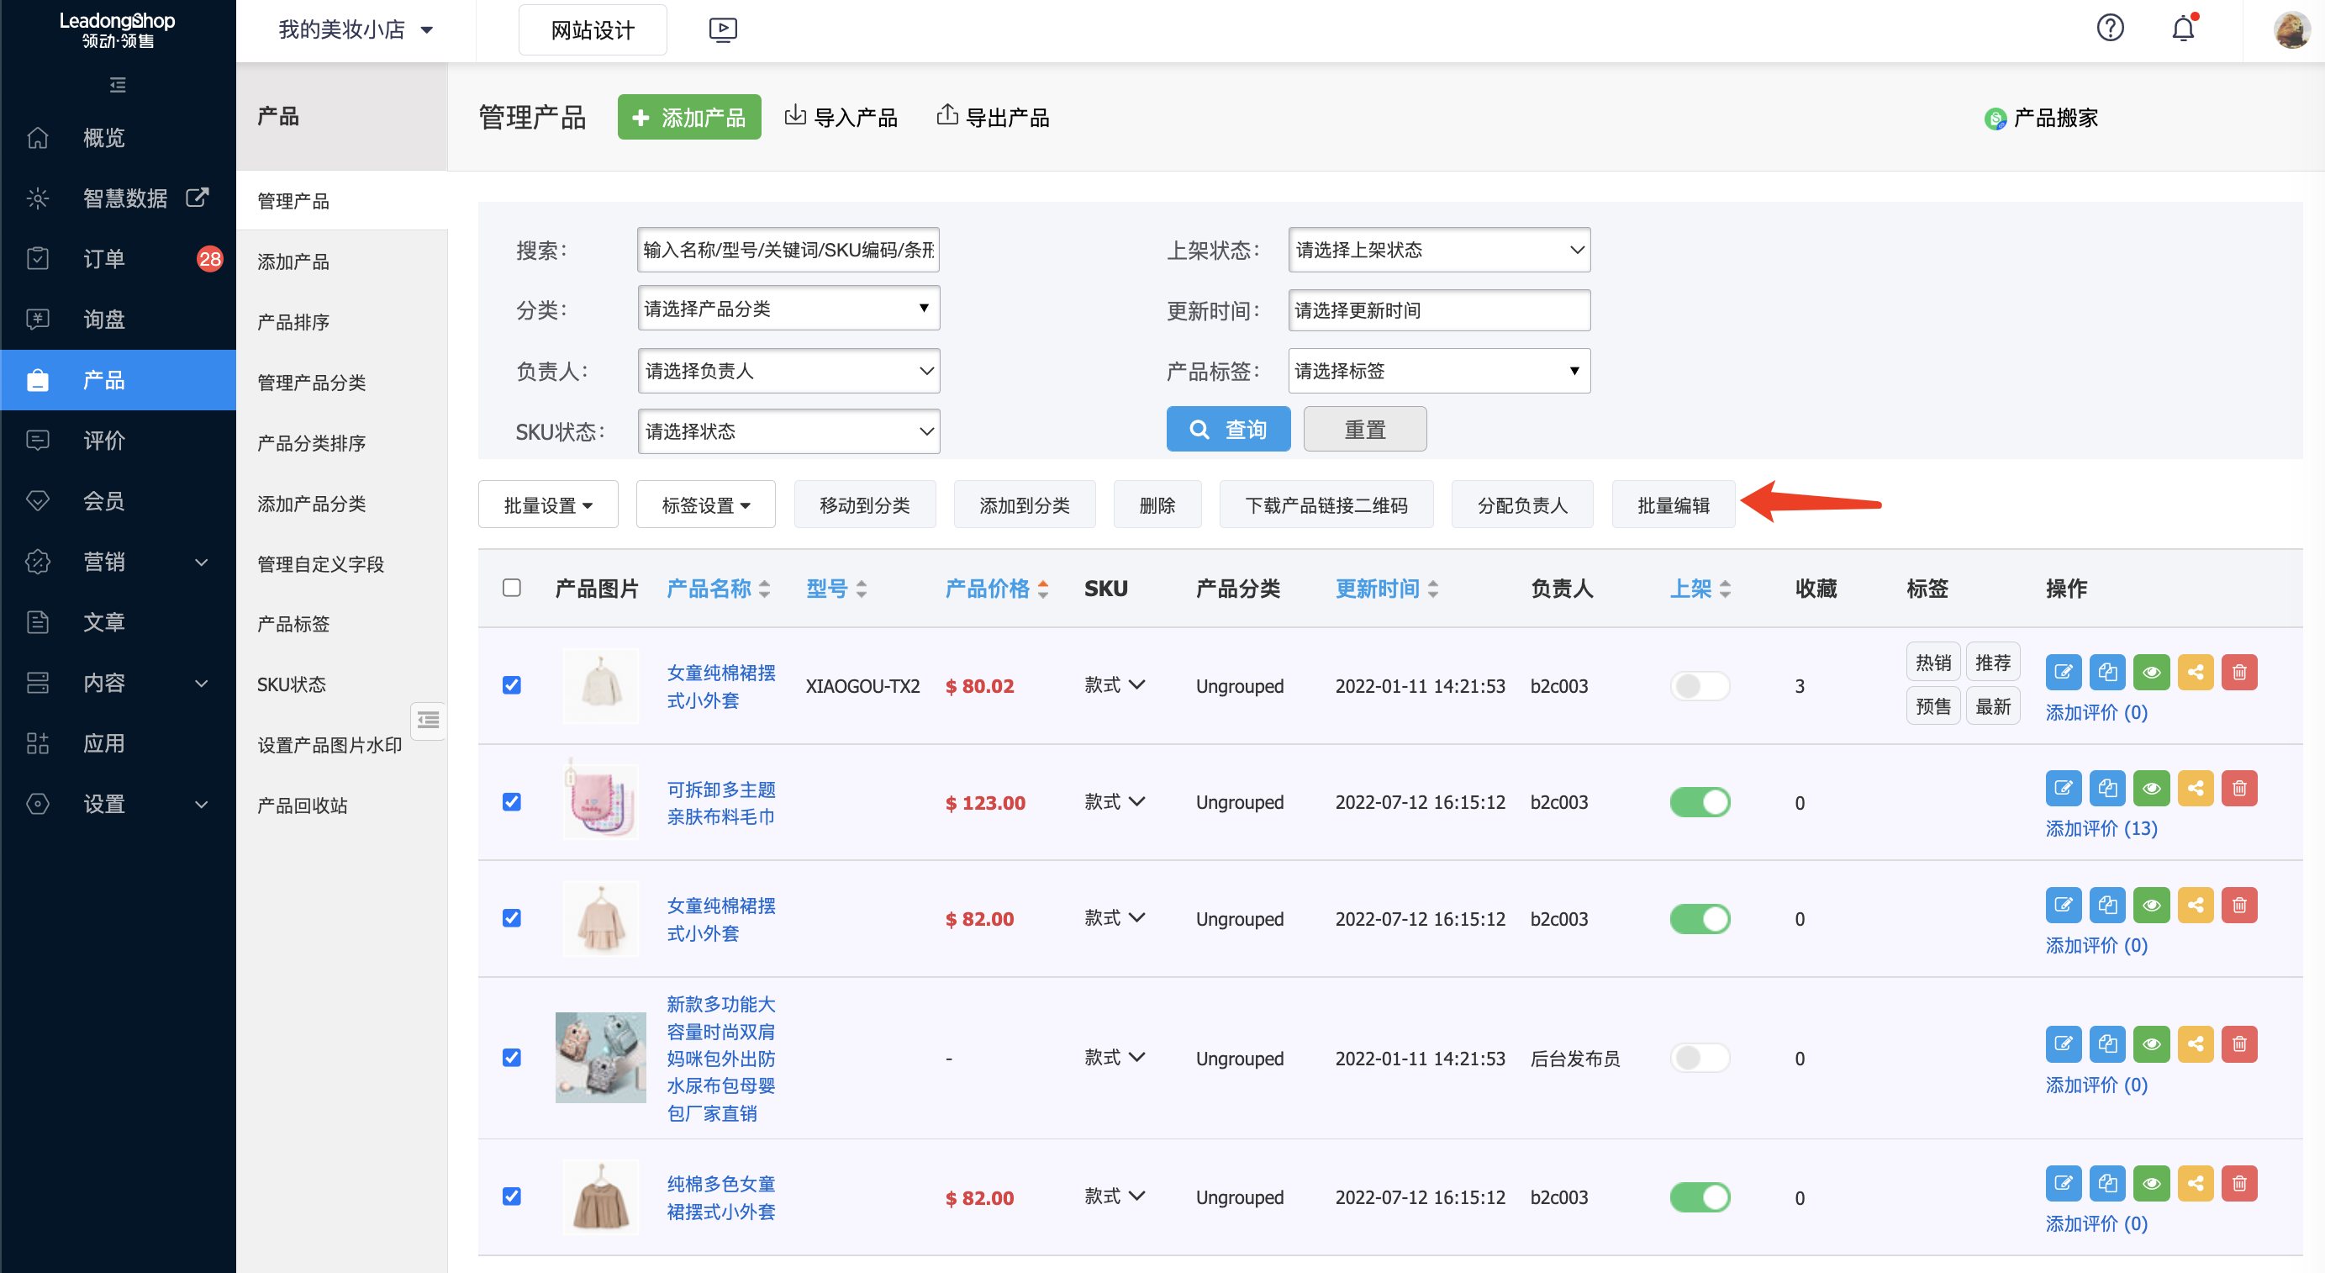
Task: Click the red delete icon for the last product
Action: pyautogui.click(x=2239, y=1183)
